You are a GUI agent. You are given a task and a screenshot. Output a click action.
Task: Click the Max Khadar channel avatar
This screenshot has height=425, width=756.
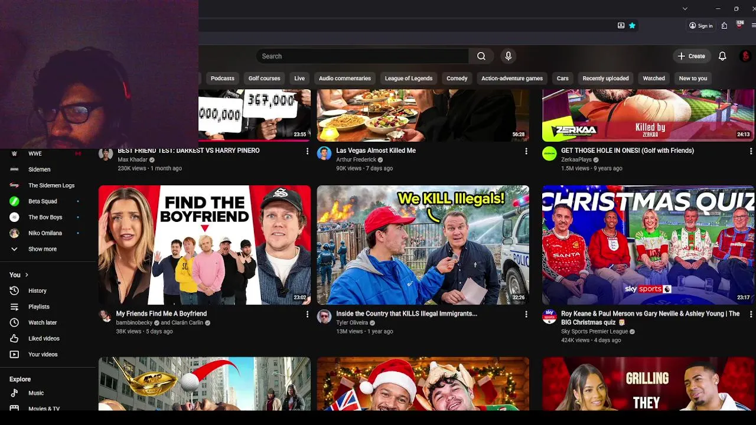(x=106, y=155)
